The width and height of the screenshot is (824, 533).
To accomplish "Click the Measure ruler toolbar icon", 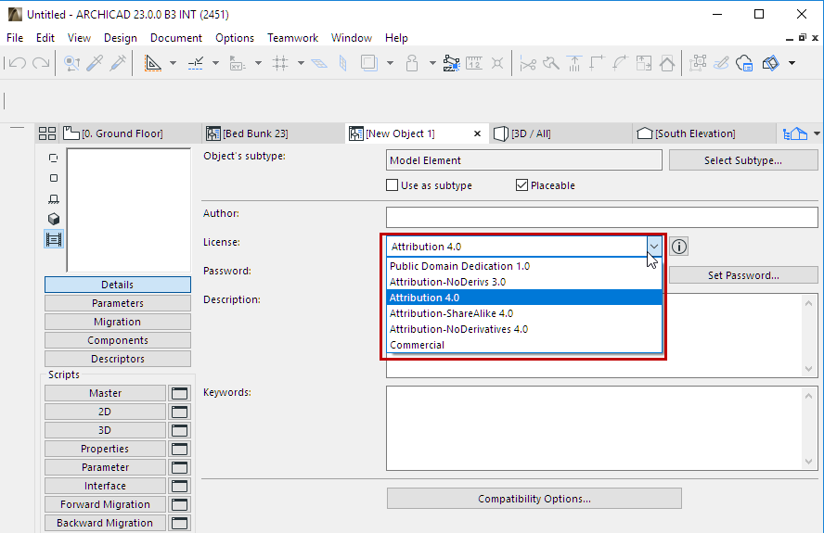I will [474, 63].
